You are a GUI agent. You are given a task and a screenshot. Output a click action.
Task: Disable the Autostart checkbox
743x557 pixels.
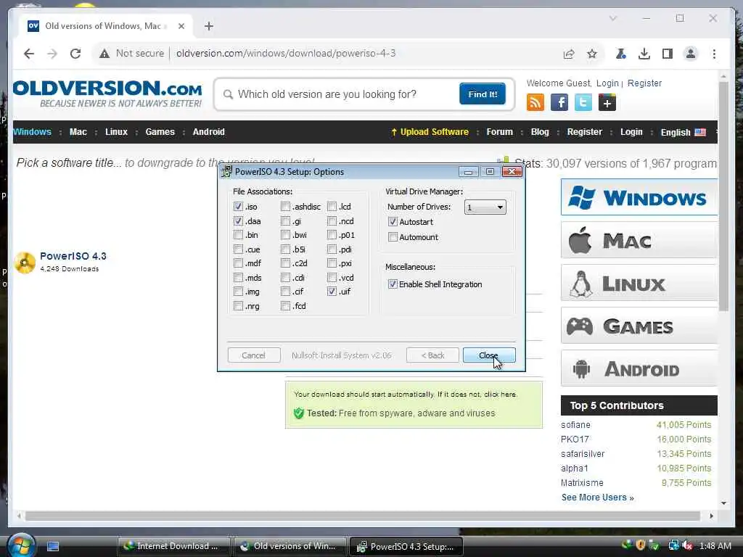click(x=393, y=222)
